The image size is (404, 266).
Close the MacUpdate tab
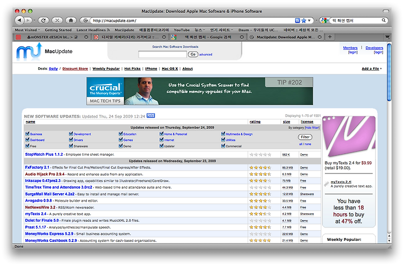click(319, 37)
